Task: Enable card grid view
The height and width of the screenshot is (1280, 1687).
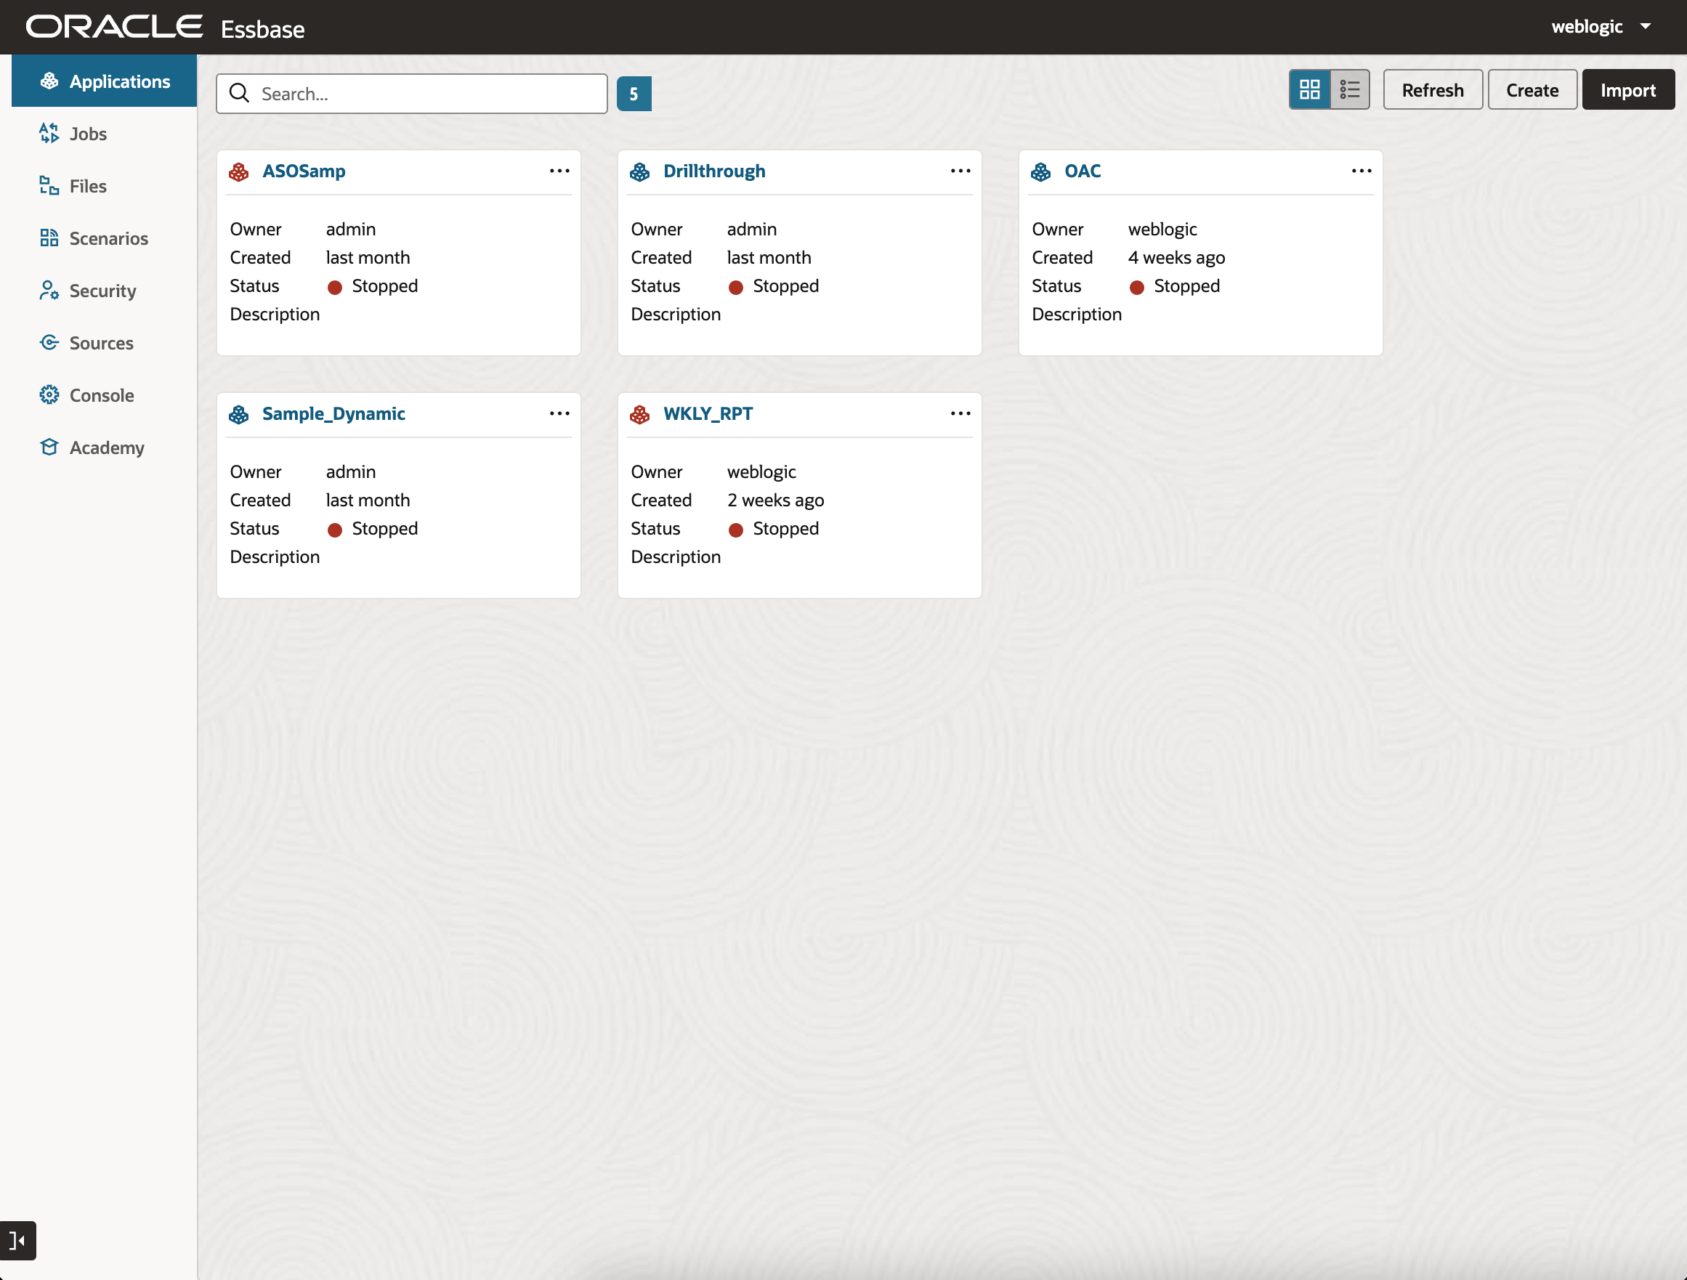Action: pos(1309,89)
